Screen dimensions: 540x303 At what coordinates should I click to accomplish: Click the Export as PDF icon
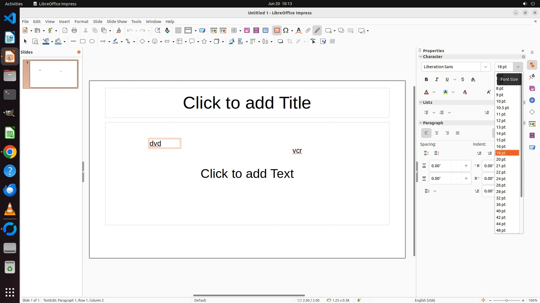pyautogui.click(x=65, y=31)
